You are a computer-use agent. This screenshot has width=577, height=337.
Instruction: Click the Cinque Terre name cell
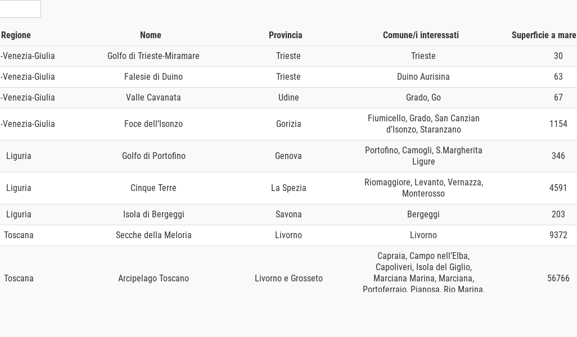[154, 188]
